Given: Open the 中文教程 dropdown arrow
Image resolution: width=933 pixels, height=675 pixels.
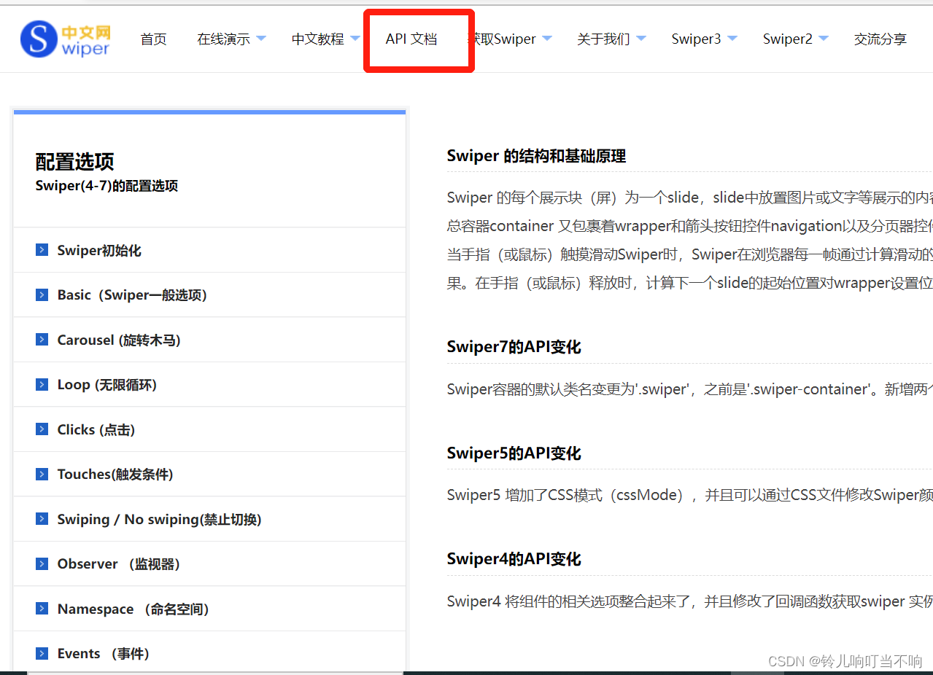Looking at the screenshot, I should coord(355,39).
